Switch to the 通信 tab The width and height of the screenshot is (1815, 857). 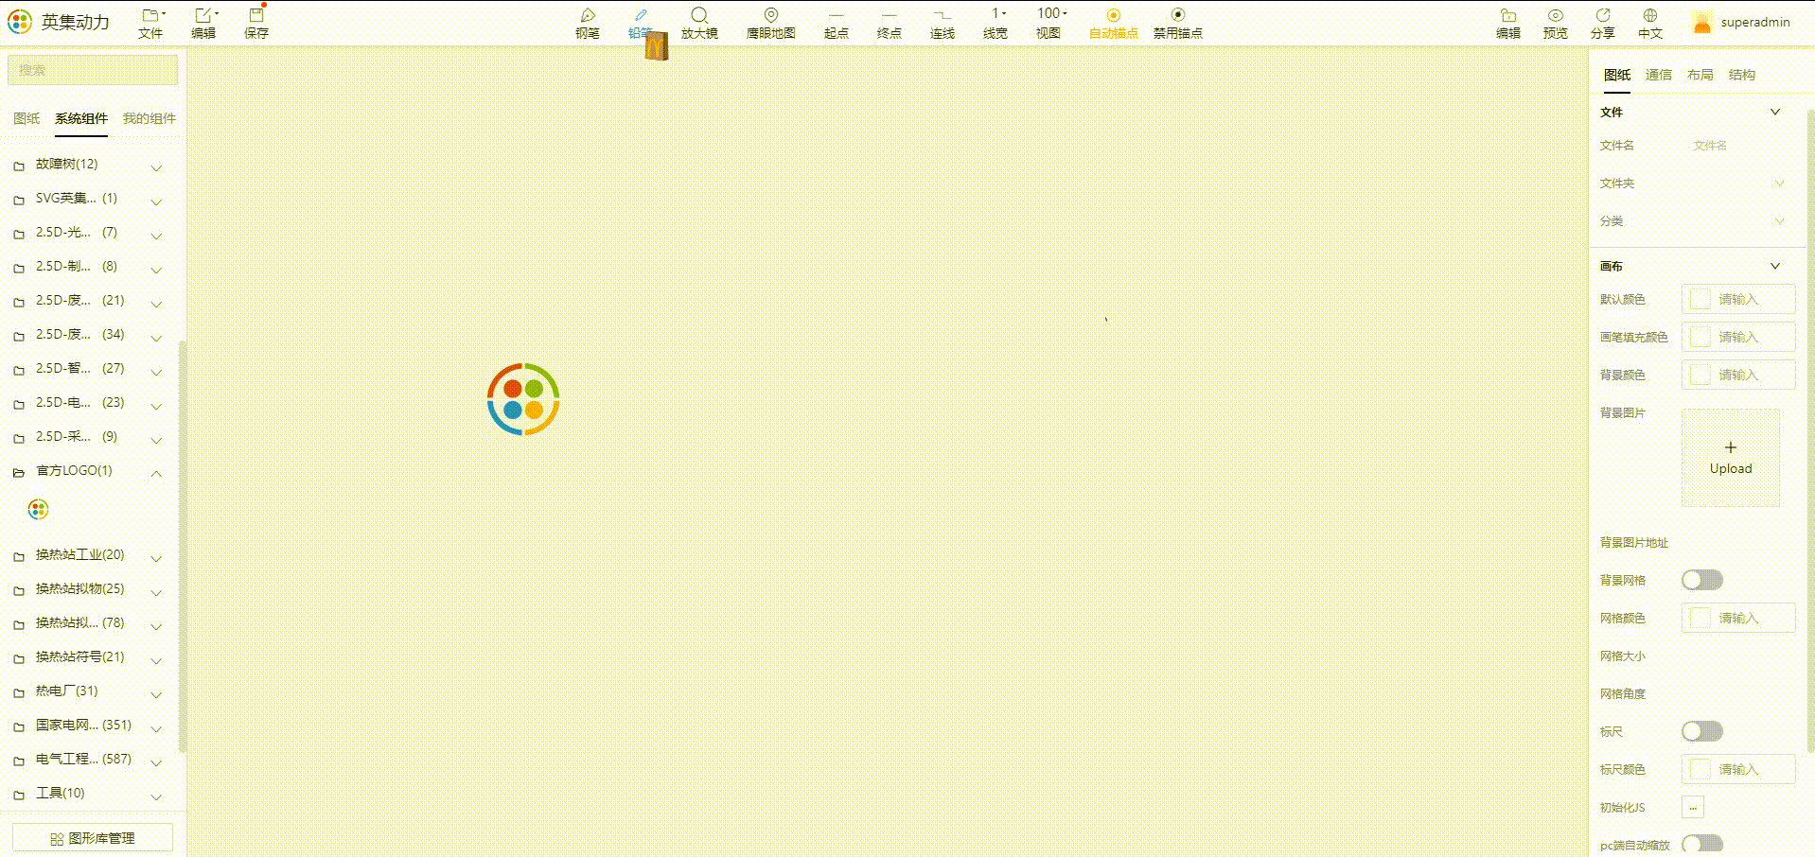point(1658,75)
